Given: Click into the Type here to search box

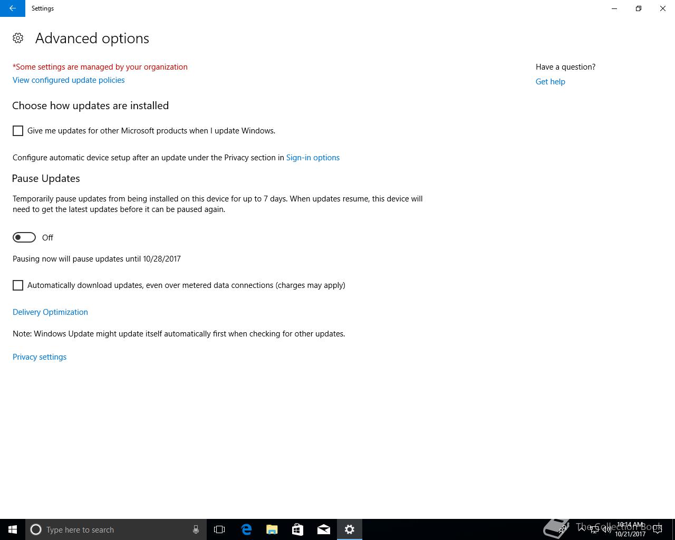Looking at the screenshot, I should [116, 529].
